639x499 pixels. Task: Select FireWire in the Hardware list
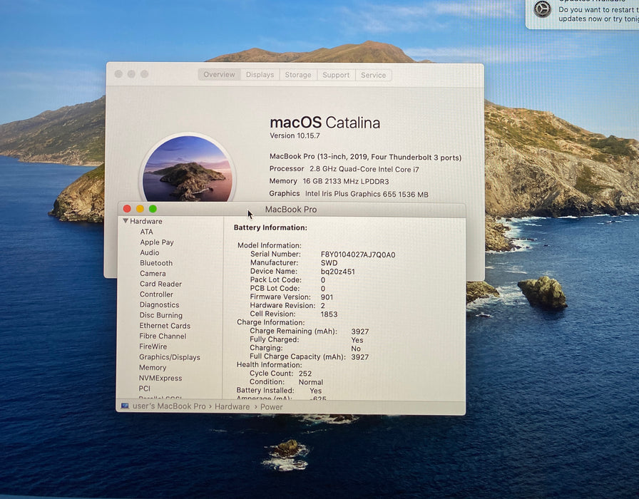pyautogui.click(x=153, y=346)
